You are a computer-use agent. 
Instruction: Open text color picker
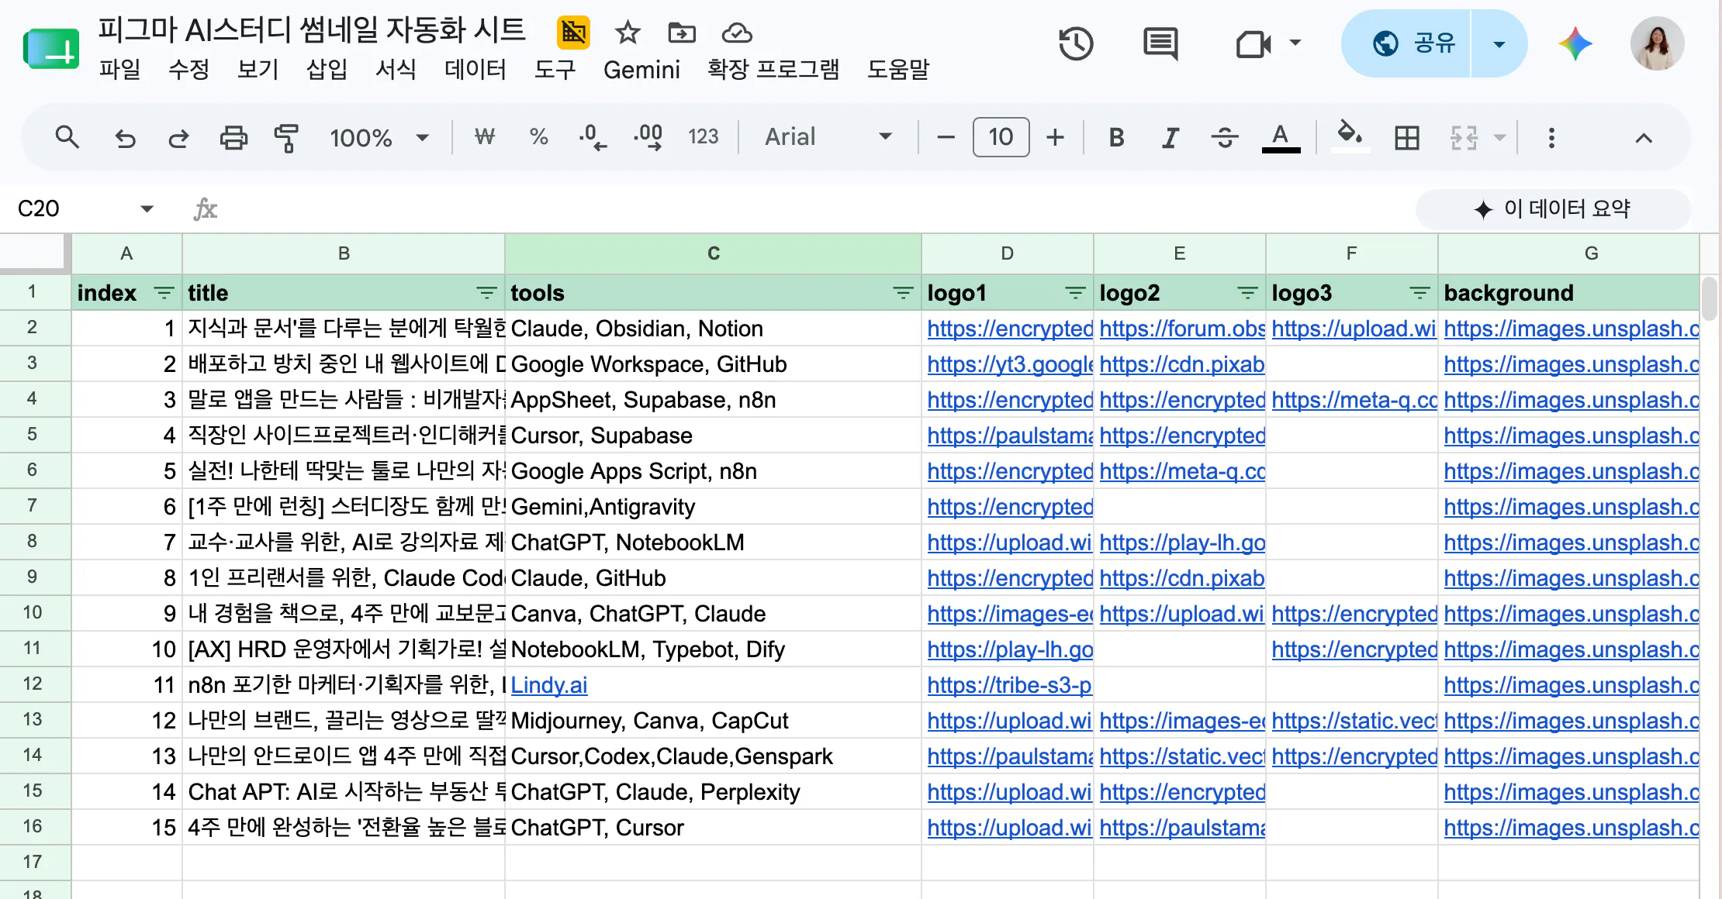pyautogui.click(x=1281, y=138)
